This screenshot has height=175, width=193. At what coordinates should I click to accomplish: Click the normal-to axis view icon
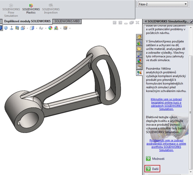(x=11, y=28)
